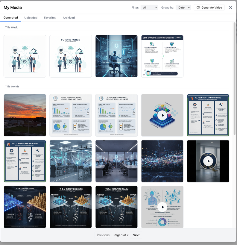The height and width of the screenshot is (245, 237).
Task: Play the AI Agent multi-agent infographic video
Action: point(162,207)
